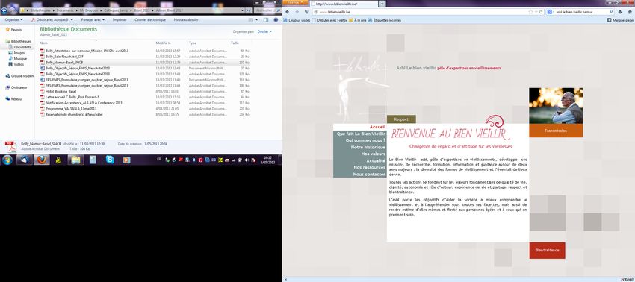Open new Firefox tab plus button
This screenshot has height=282, width=635.
pos(382,4)
